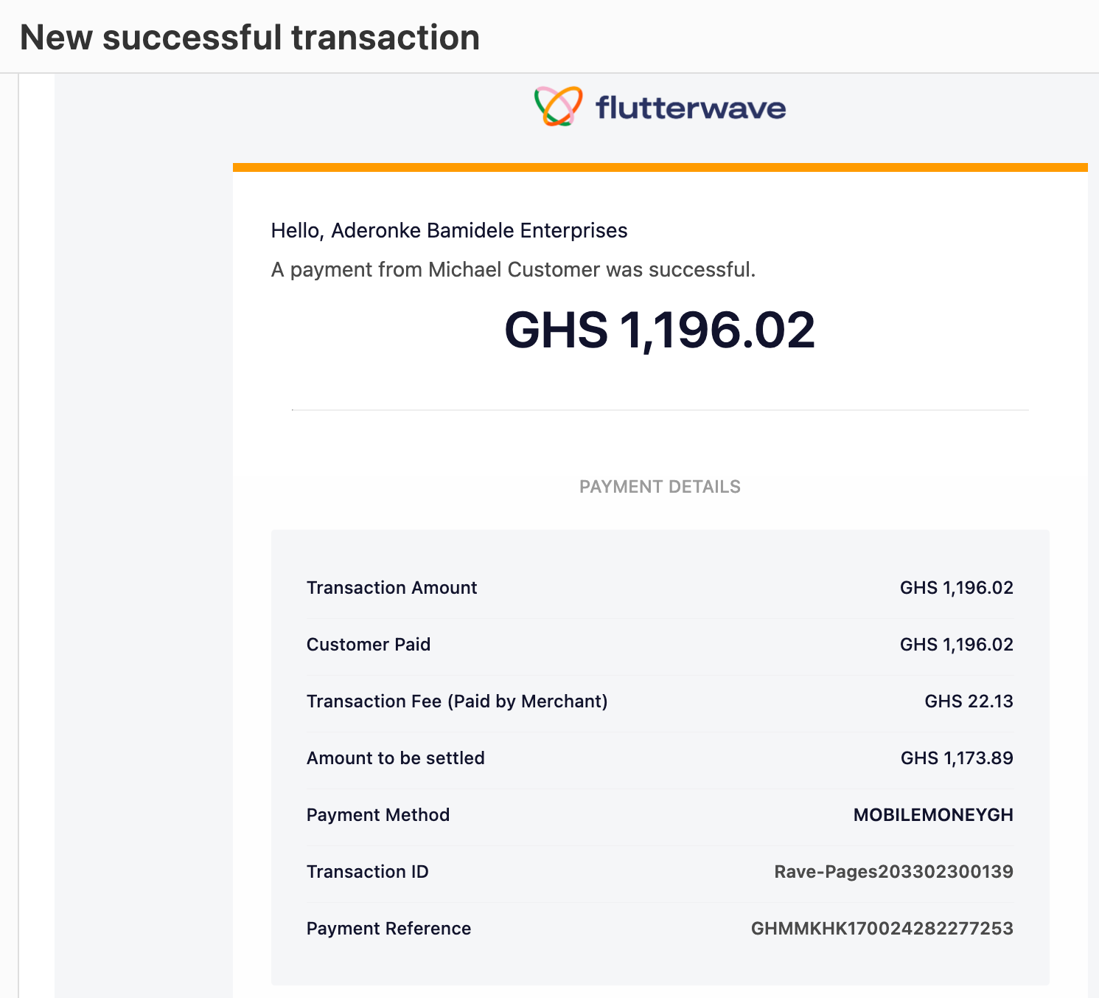This screenshot has height=998, width=1099.
Task: Click the GHS 22.13 fee value
Action: [969, 701]
